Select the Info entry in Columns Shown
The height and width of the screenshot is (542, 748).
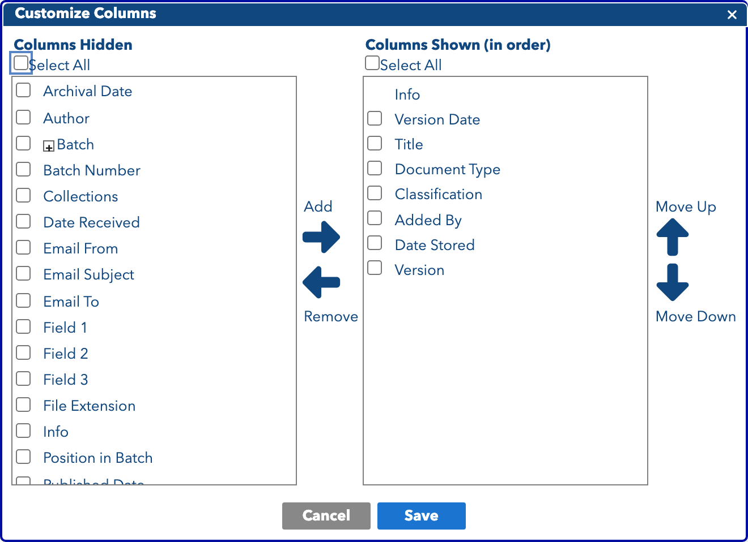[x=407, y=94]
